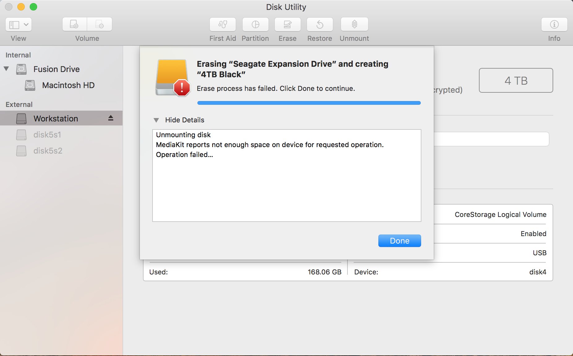Screen dimensions: 573x356
Task: Click the disk5s1 drive icon
Action: point(21,135)
